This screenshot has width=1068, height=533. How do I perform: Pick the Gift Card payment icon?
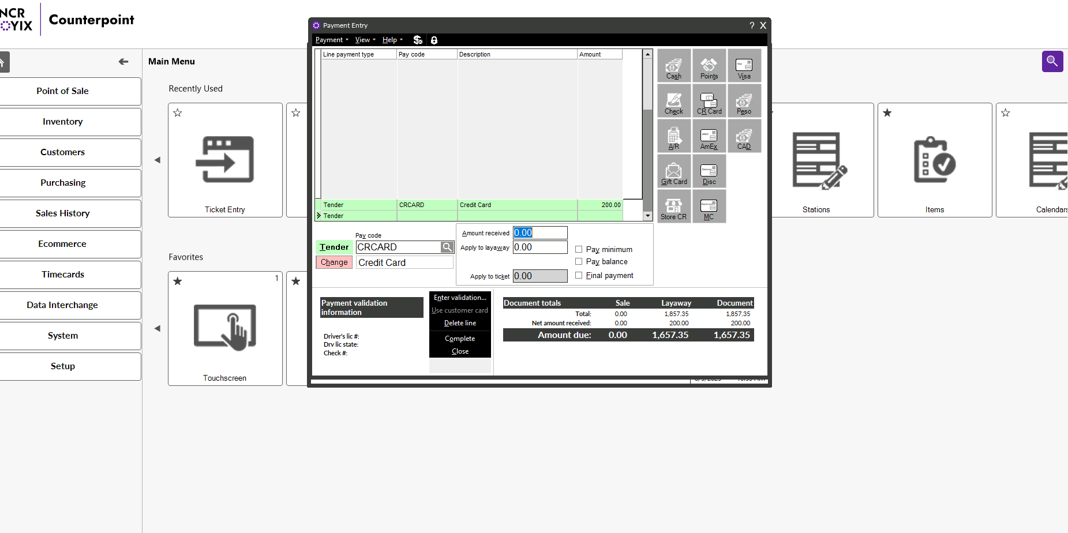pyautogui.click(x=674, y=171)
